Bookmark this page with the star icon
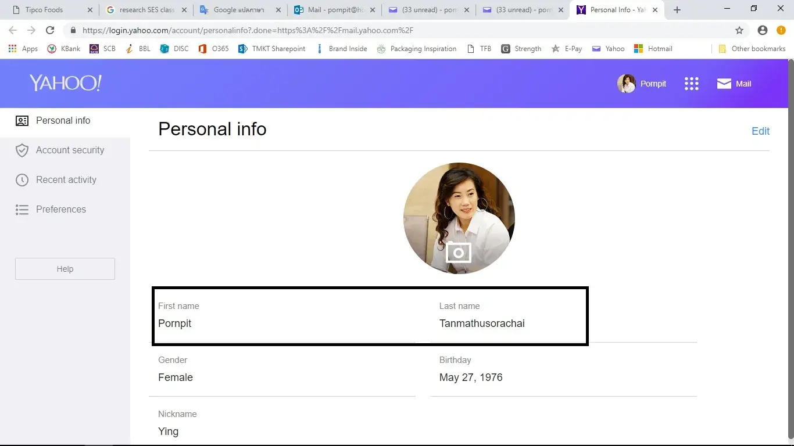The height and width of the screenshot is (446, 794). click(739, 30)
